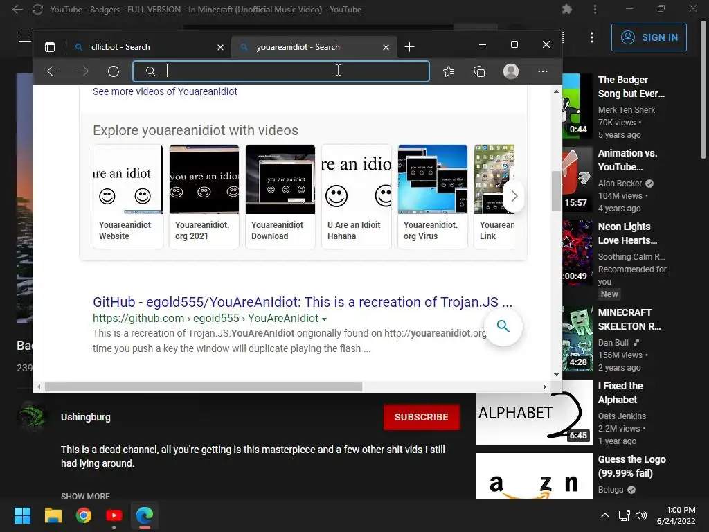This screenshot has width=709, height=532.
Task: Switch to youareanidiot - Search tab
Action: coord(314,47)
